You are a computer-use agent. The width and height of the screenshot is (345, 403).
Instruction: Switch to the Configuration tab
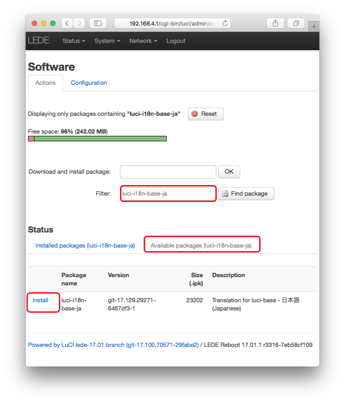pos(89,83)
